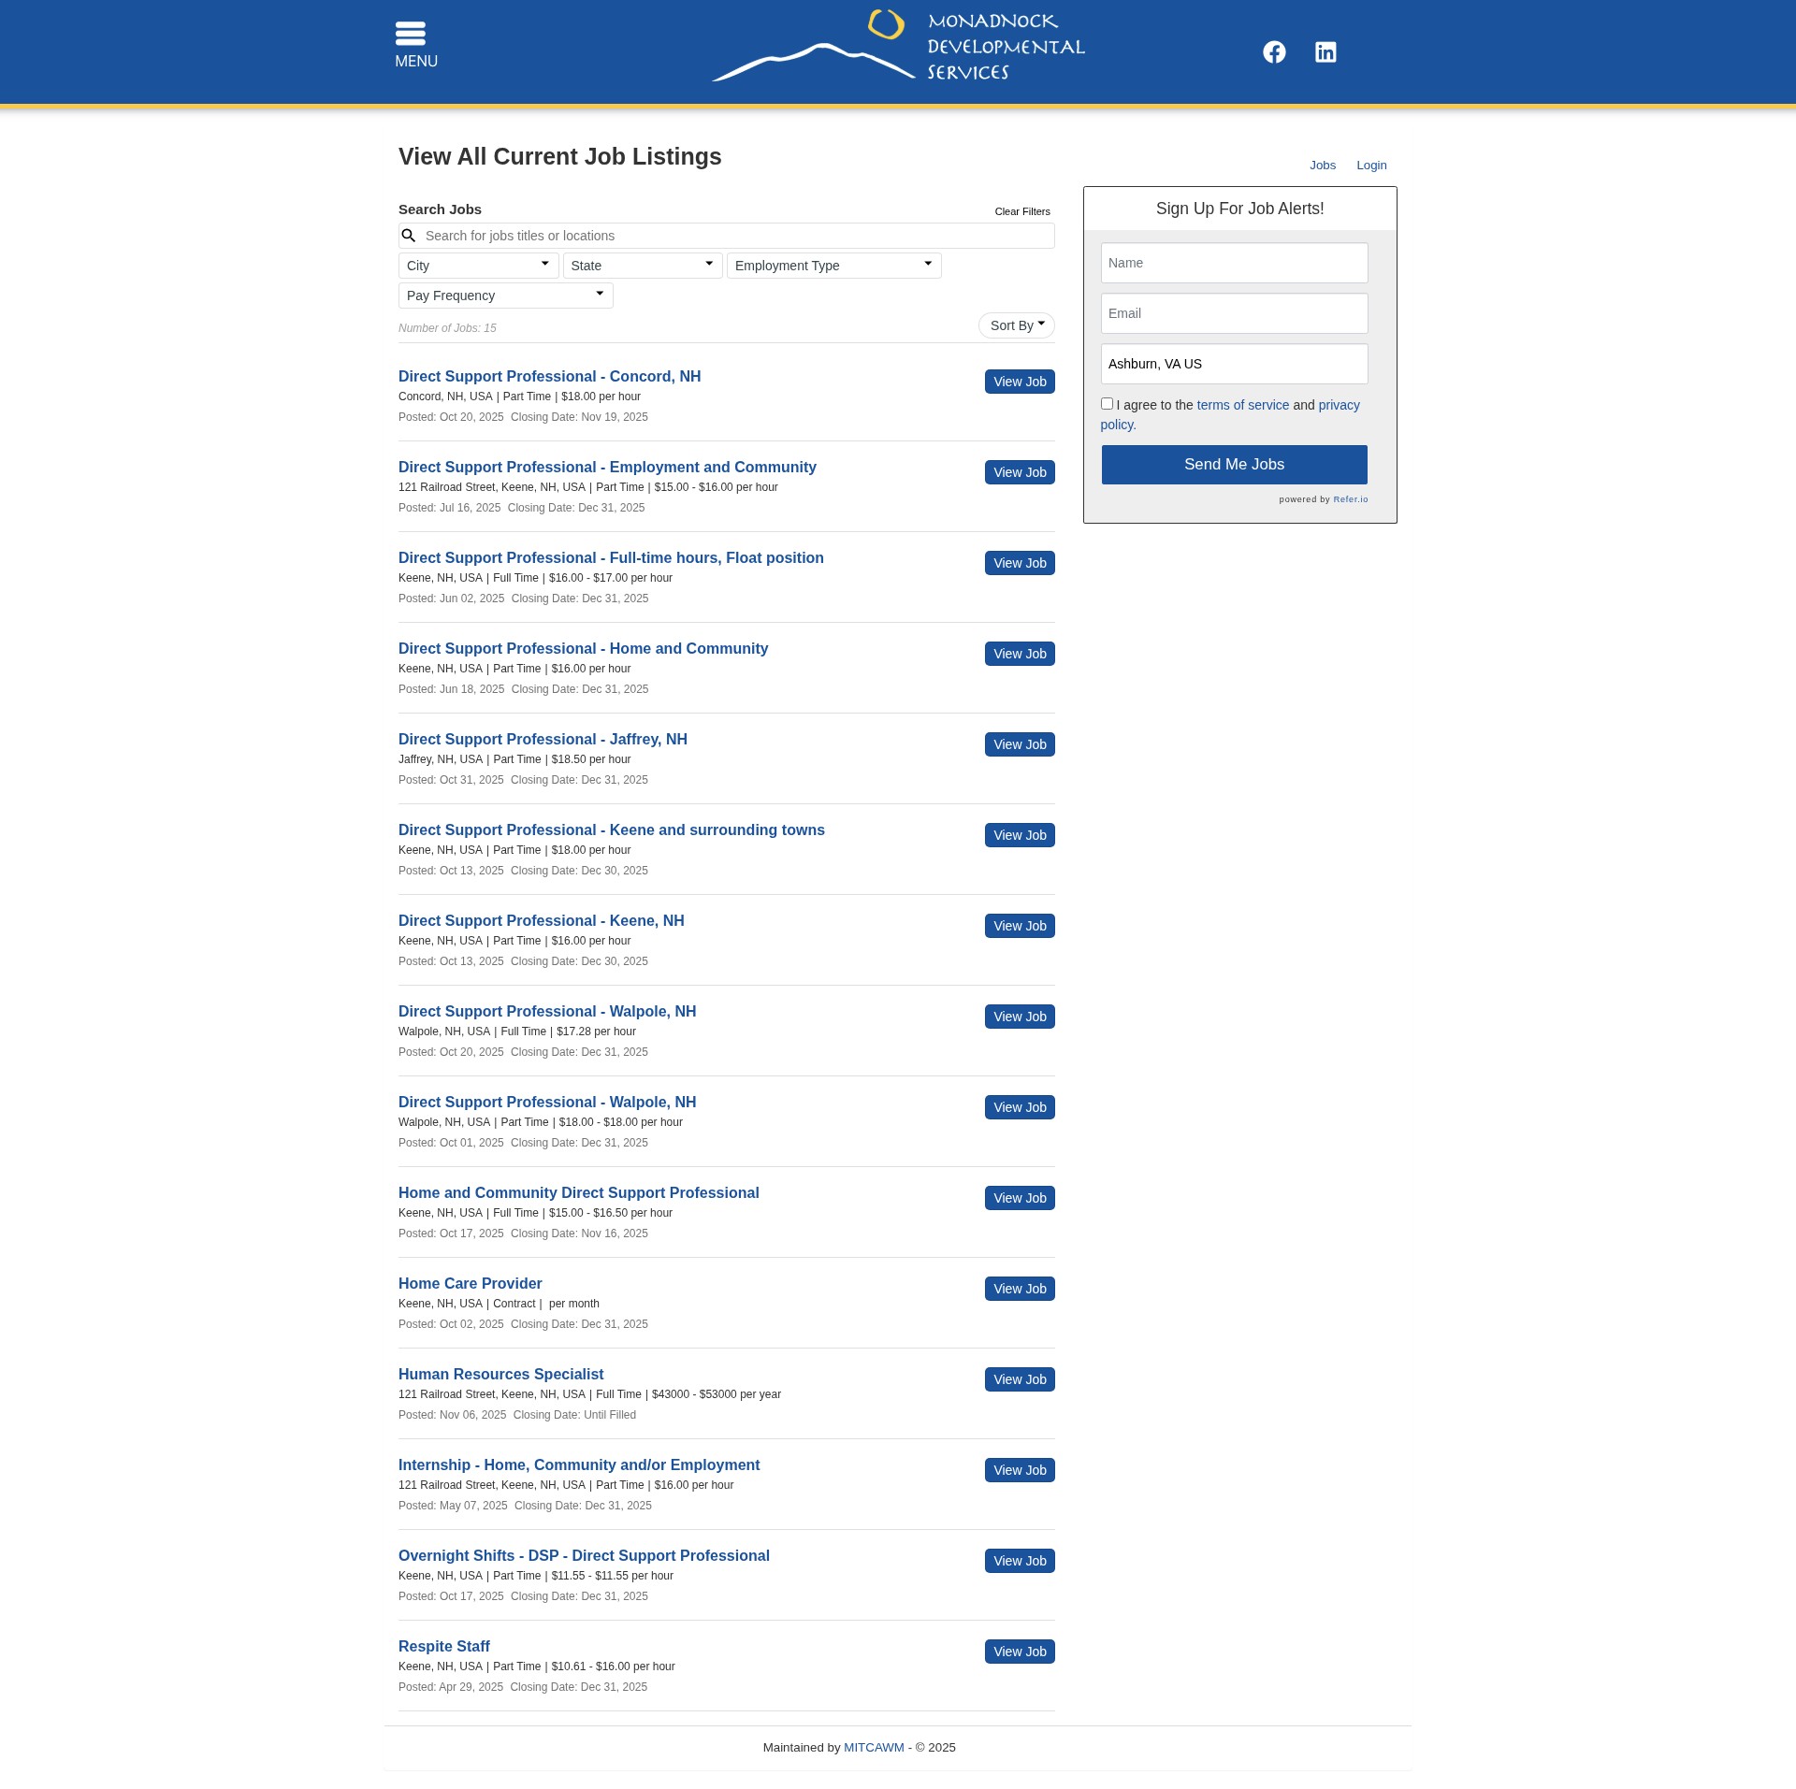Open Home and Community Direct Support Professional
The width and height of the screenshot is (1796, 1789).
579,1192
